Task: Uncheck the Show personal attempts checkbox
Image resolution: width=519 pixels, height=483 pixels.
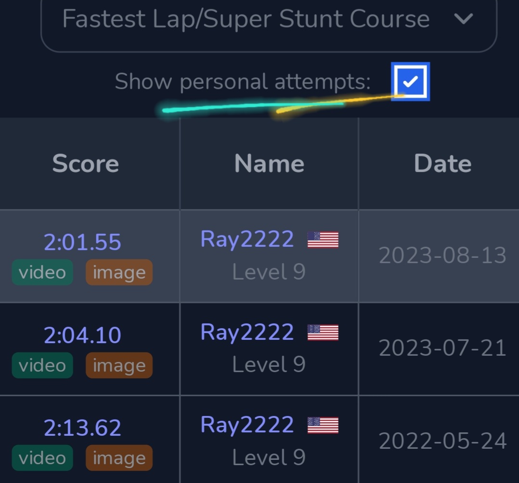Action: pos(410,81)
